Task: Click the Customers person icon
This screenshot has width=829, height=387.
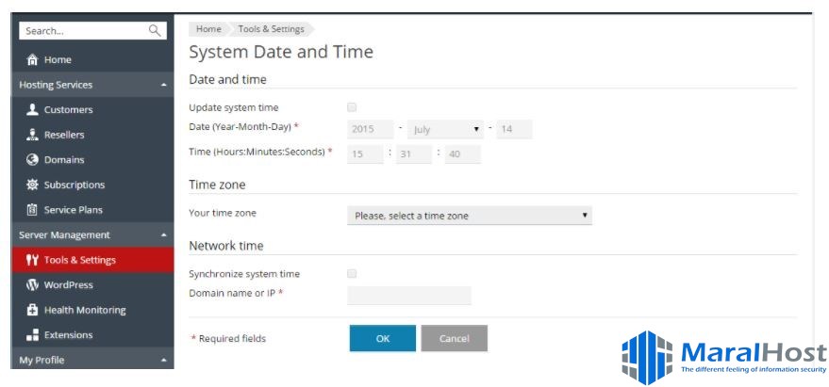Action: 33,109
